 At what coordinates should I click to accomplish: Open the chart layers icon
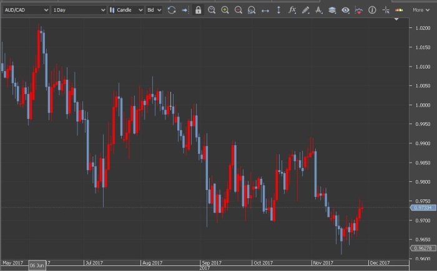[332, 11]
